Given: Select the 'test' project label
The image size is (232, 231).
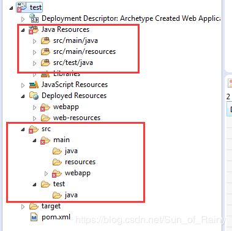Looking at the screenshot, I should (x=36, y=7).
